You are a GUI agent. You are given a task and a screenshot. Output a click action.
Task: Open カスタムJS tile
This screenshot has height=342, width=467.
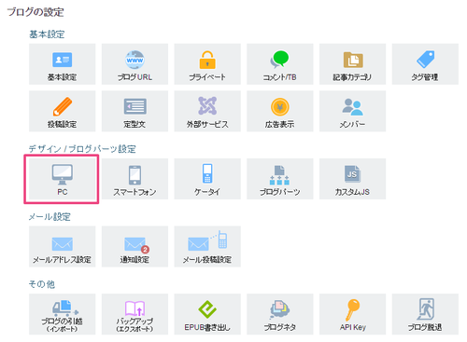click(x=352, y=179)
